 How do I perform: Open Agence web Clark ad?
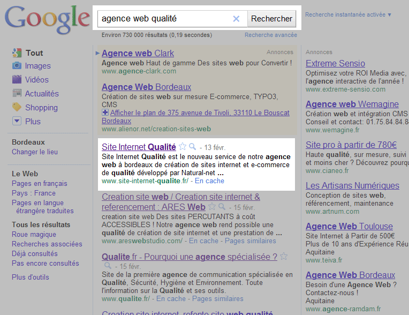coord(138,53)
